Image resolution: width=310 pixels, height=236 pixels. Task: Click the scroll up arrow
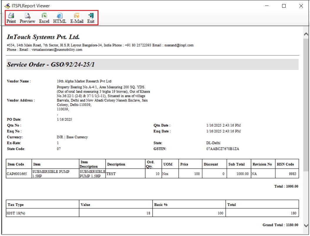(306, 34)
